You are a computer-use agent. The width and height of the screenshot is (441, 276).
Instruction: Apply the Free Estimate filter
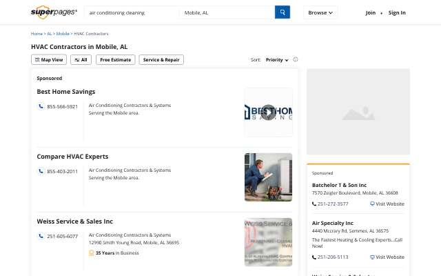pyautogui.click(x=116, y=60)
